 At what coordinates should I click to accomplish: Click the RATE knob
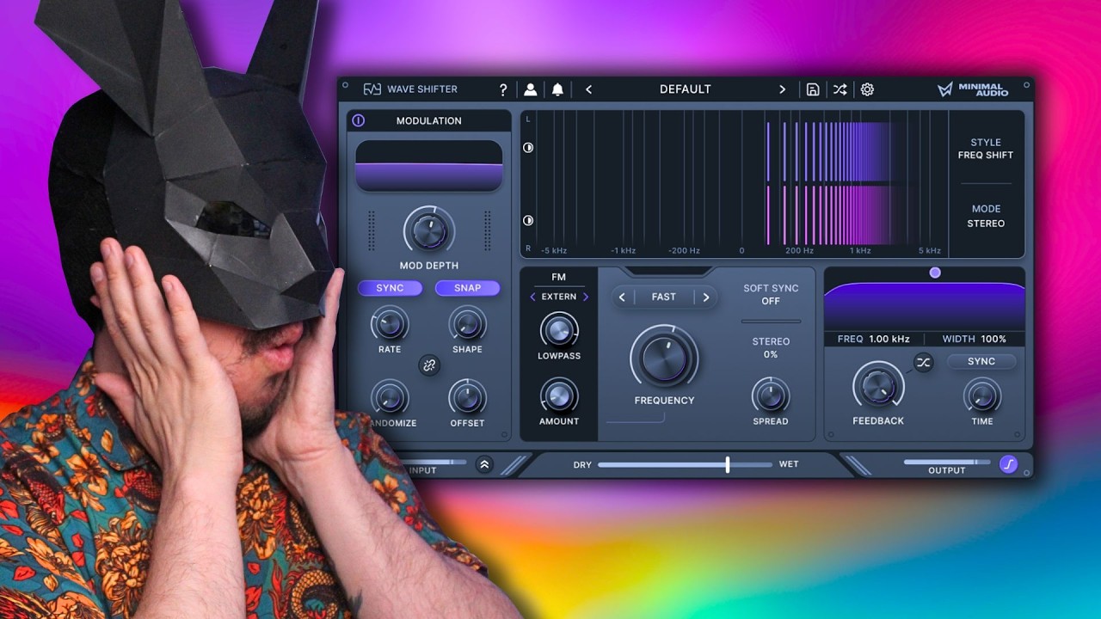coord(390,324)
